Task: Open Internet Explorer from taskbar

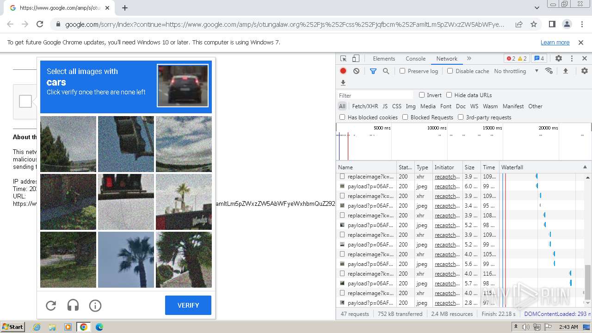Action: (x=37, y=327)
